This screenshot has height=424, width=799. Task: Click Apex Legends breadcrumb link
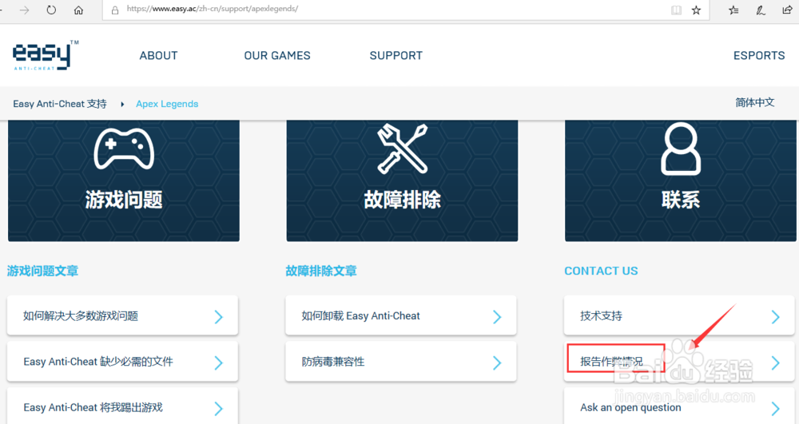[167, 104]
